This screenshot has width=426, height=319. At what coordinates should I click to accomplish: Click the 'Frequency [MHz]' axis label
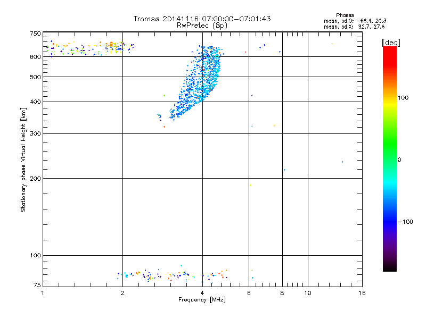202,300
